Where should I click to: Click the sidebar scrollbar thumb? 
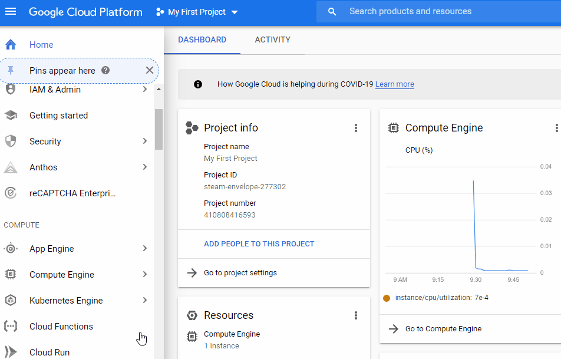[x=159, y=129]
